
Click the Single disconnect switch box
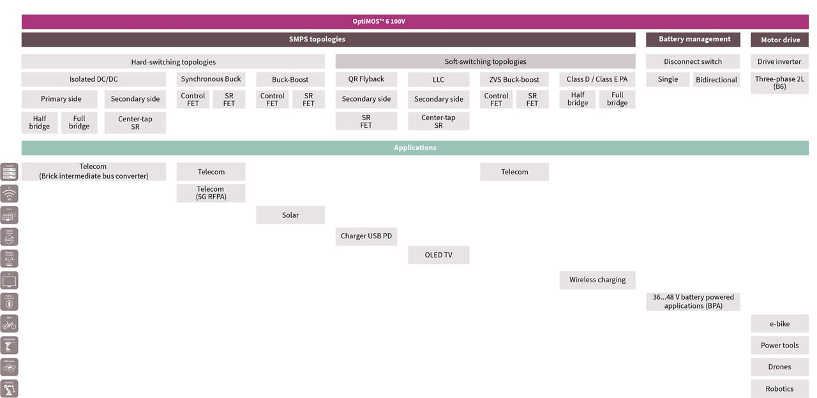pyautogui.click(x=668, y=80)
